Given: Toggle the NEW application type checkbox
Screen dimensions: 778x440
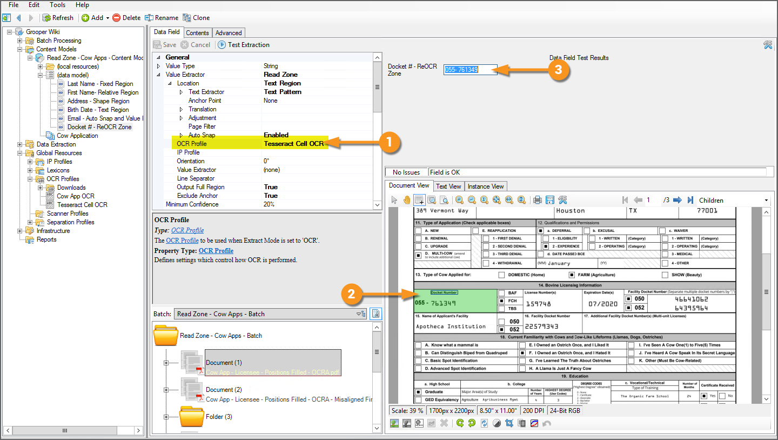Looking at the screenshot, I should pos(418,231).
